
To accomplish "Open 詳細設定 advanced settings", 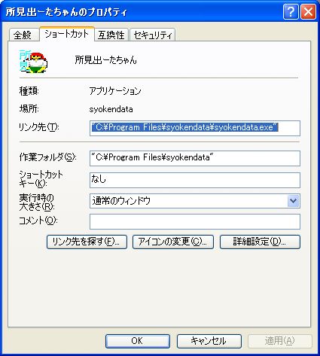I will click(x=260, y=242).
